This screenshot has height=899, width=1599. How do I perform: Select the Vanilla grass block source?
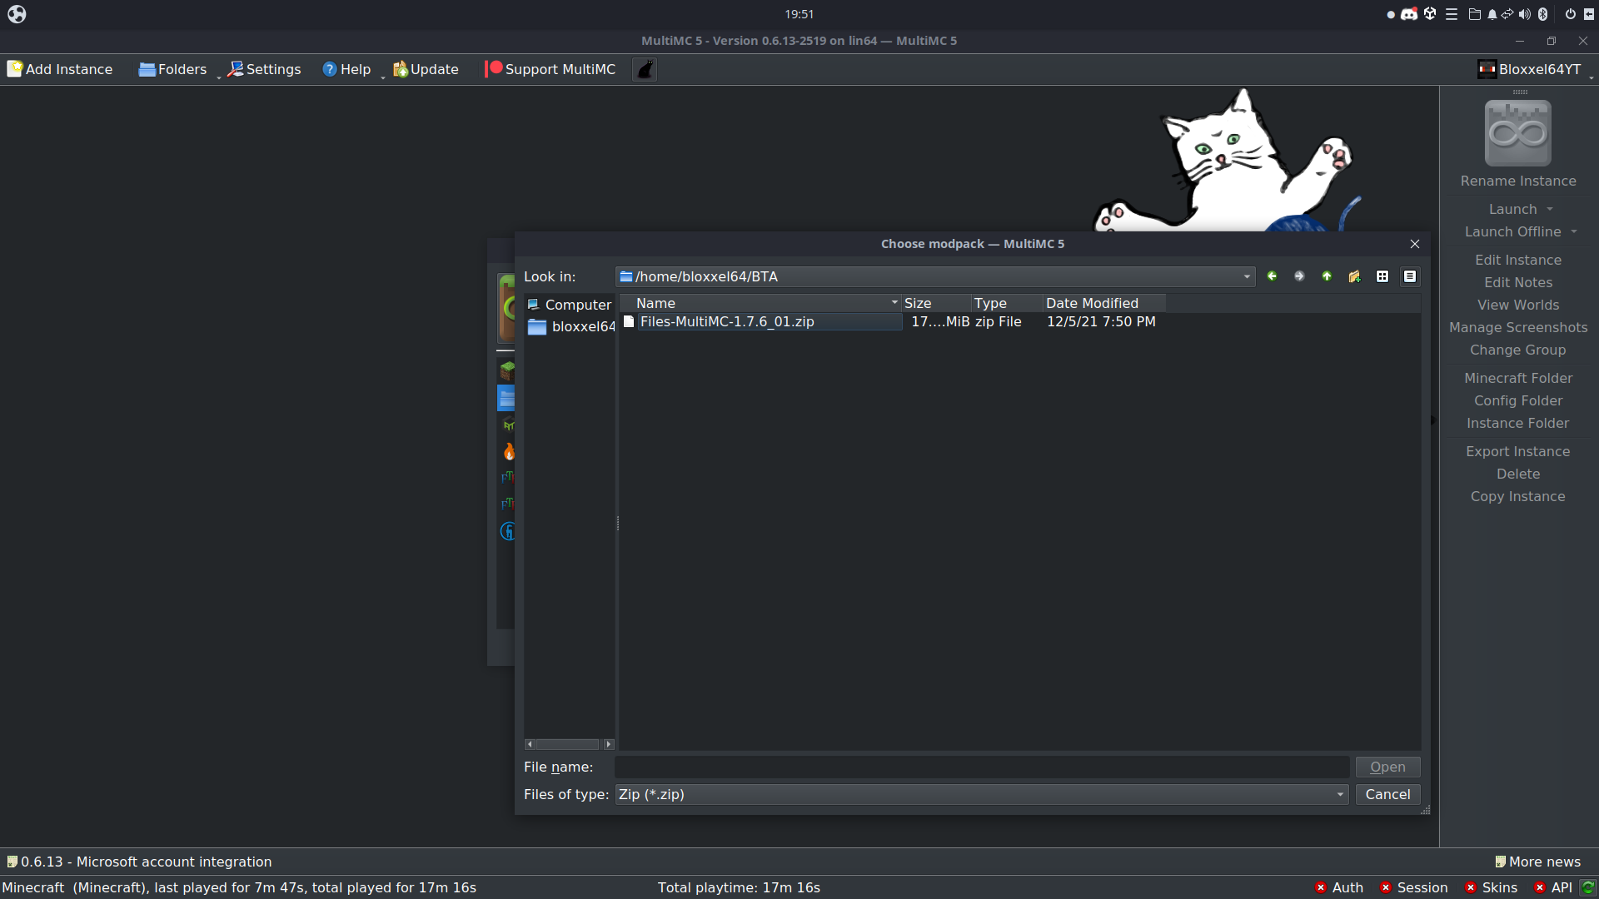(x=507, y=370)
